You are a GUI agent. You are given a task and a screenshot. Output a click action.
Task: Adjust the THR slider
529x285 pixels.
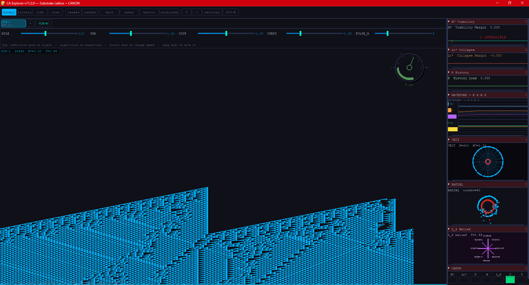tap(138, 33)
